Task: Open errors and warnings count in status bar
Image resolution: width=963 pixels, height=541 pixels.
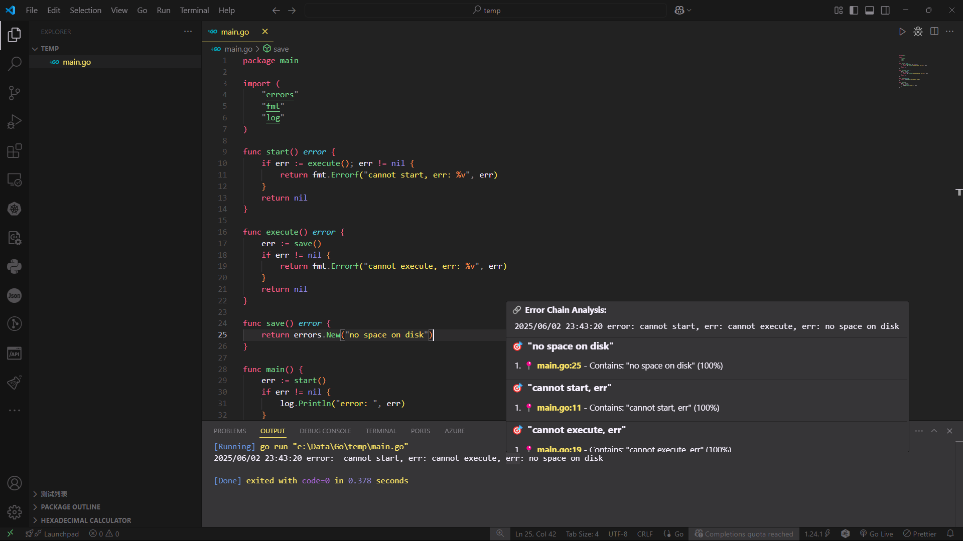Action: click(x=104, y=533)
